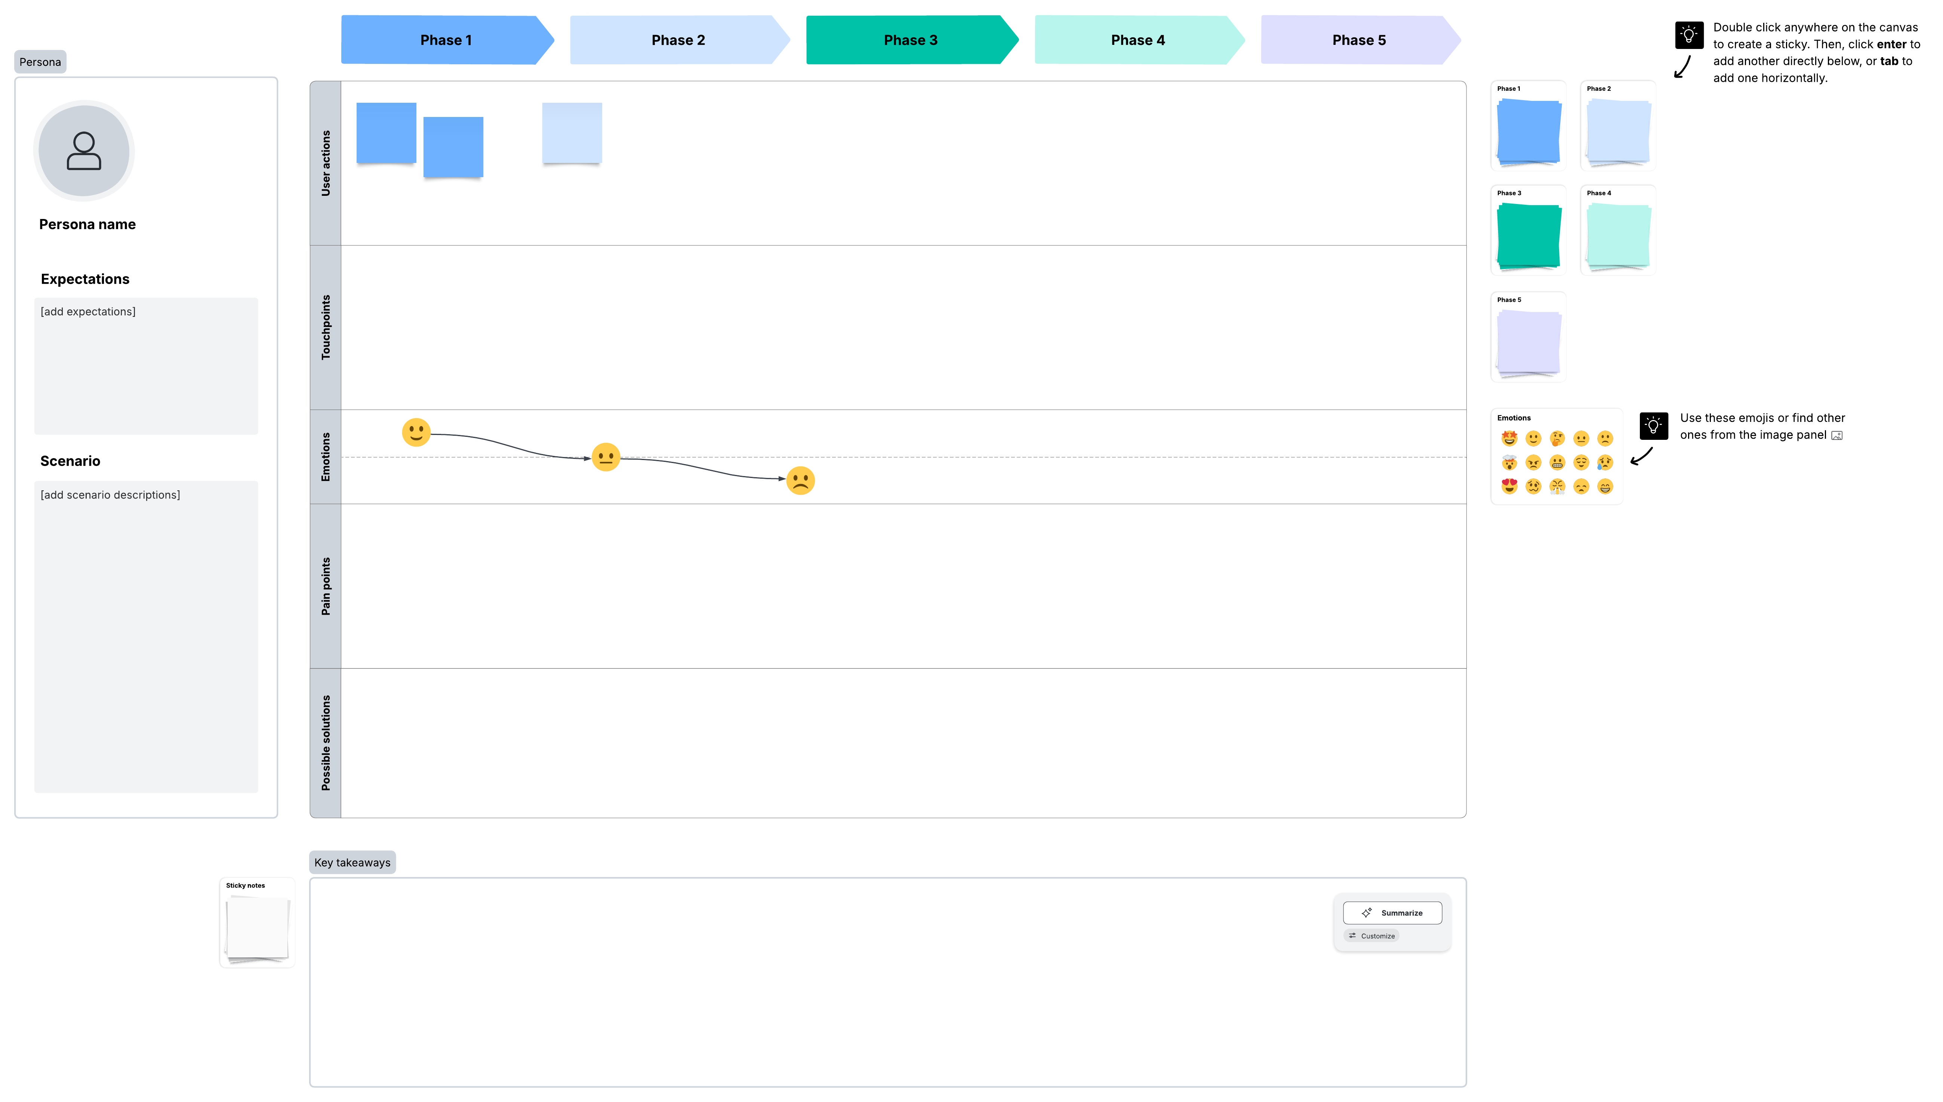This screenshot has height=1102, width=1943.
Task: Click the exploding head emoji in the Emotions panel
Action: 1509,463
